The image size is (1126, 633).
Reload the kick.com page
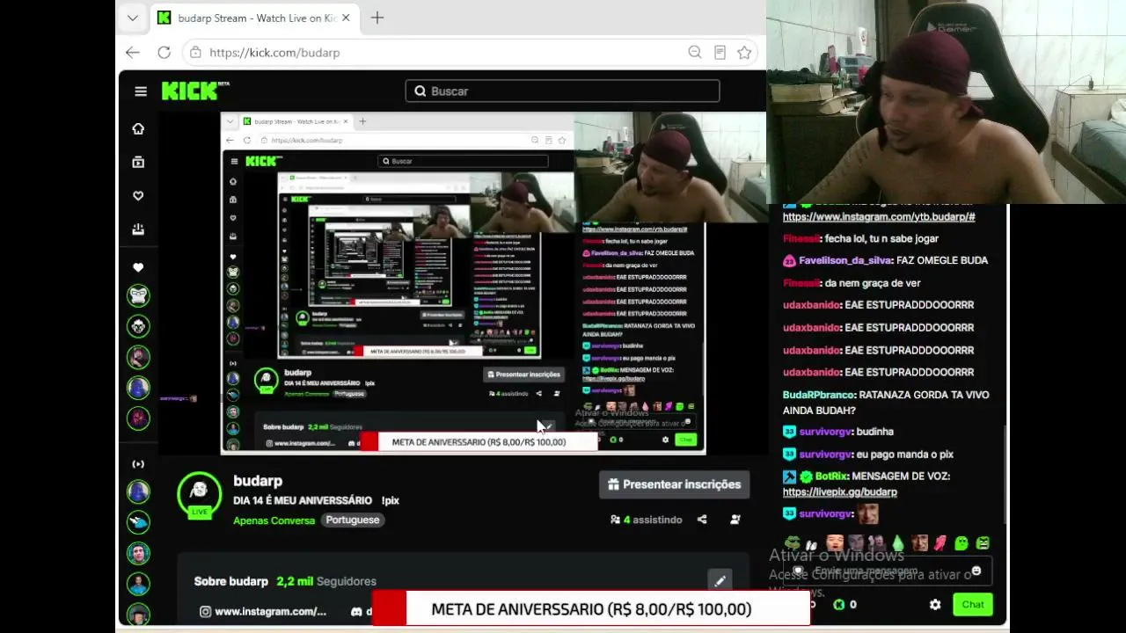pyautogui.click(x=164, y=53)
